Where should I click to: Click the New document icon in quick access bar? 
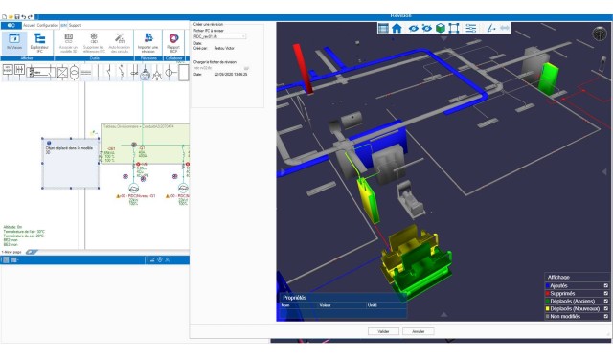pyautogui.click(x=4, y=17)
